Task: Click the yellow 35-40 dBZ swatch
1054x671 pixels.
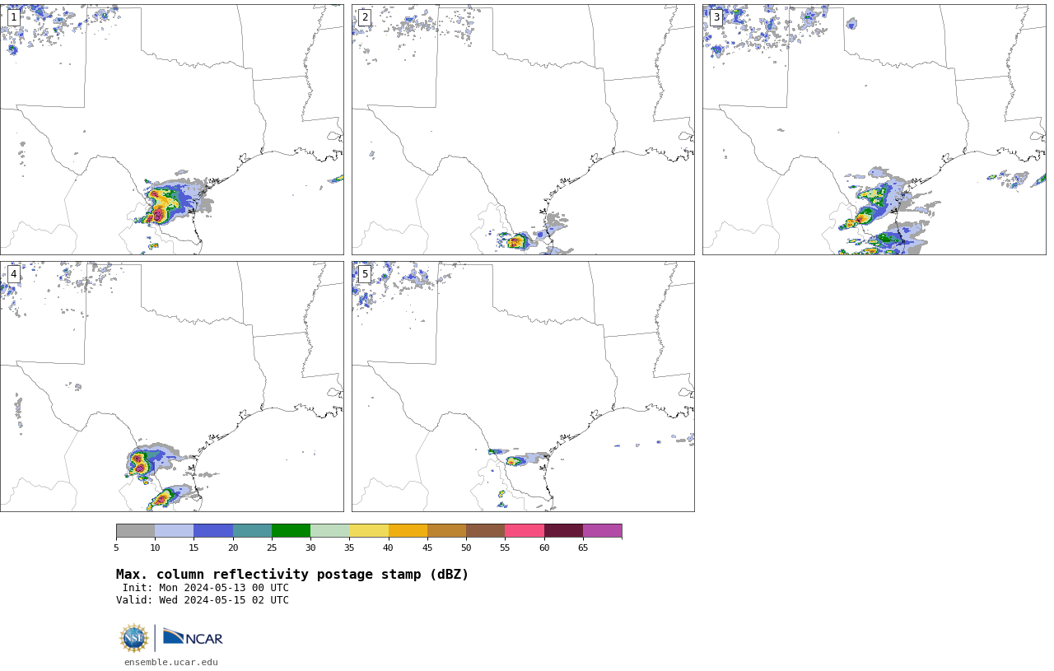Action: click(369, 530)
